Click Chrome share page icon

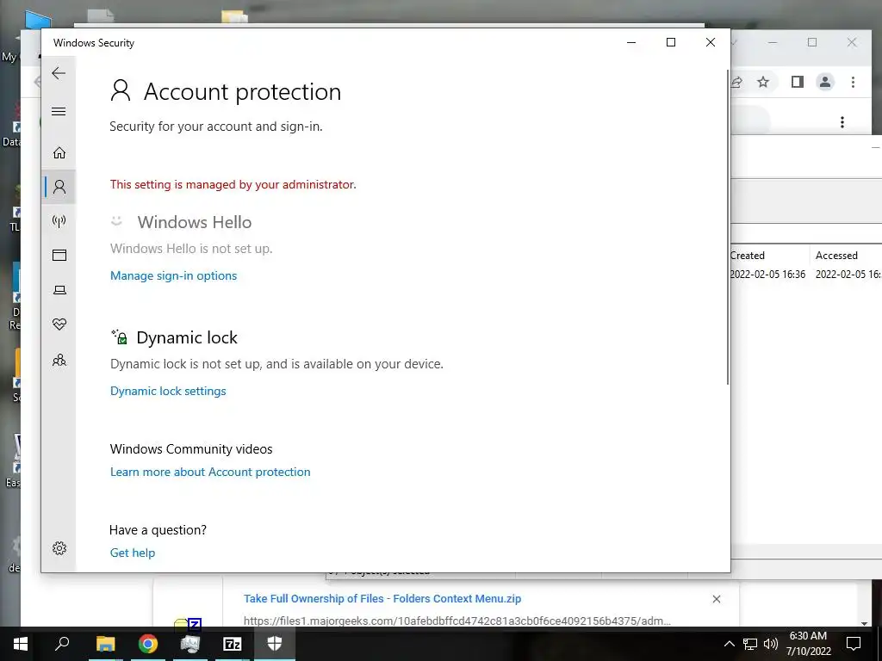coord(737,82)
